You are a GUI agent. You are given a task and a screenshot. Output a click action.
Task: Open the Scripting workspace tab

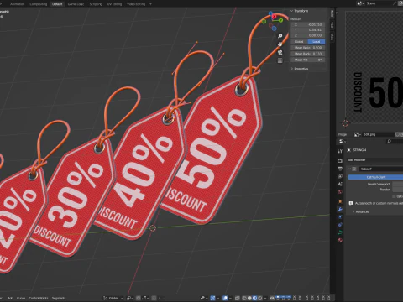tap(96, 4)
